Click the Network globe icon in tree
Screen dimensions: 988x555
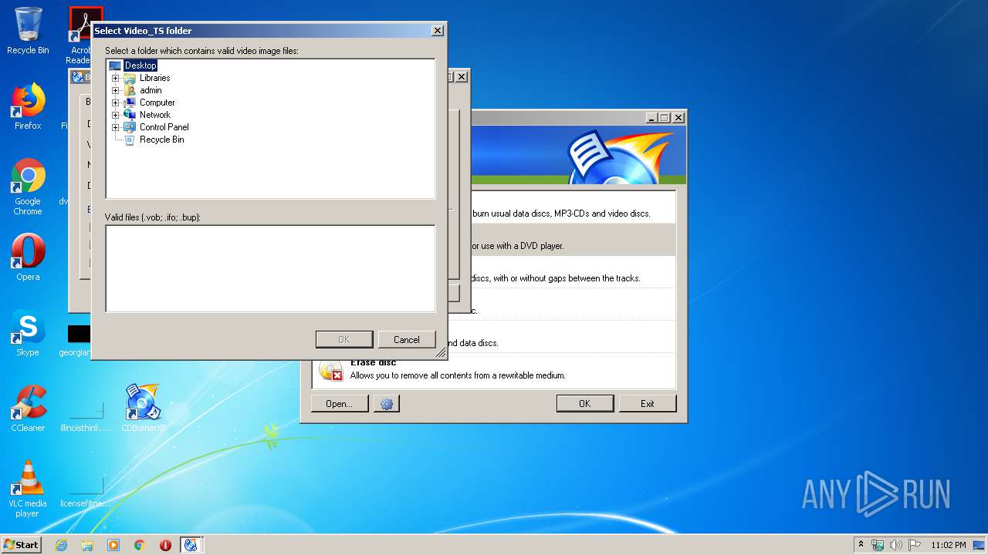[x=130, y=115]
